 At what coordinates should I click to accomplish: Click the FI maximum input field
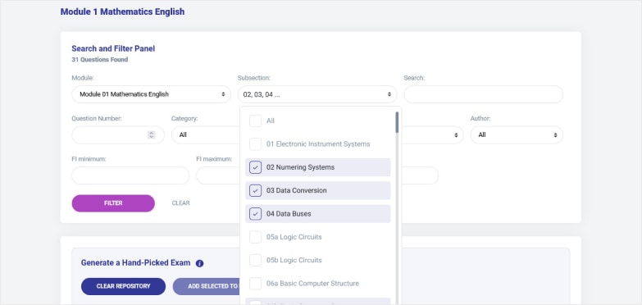218,175
